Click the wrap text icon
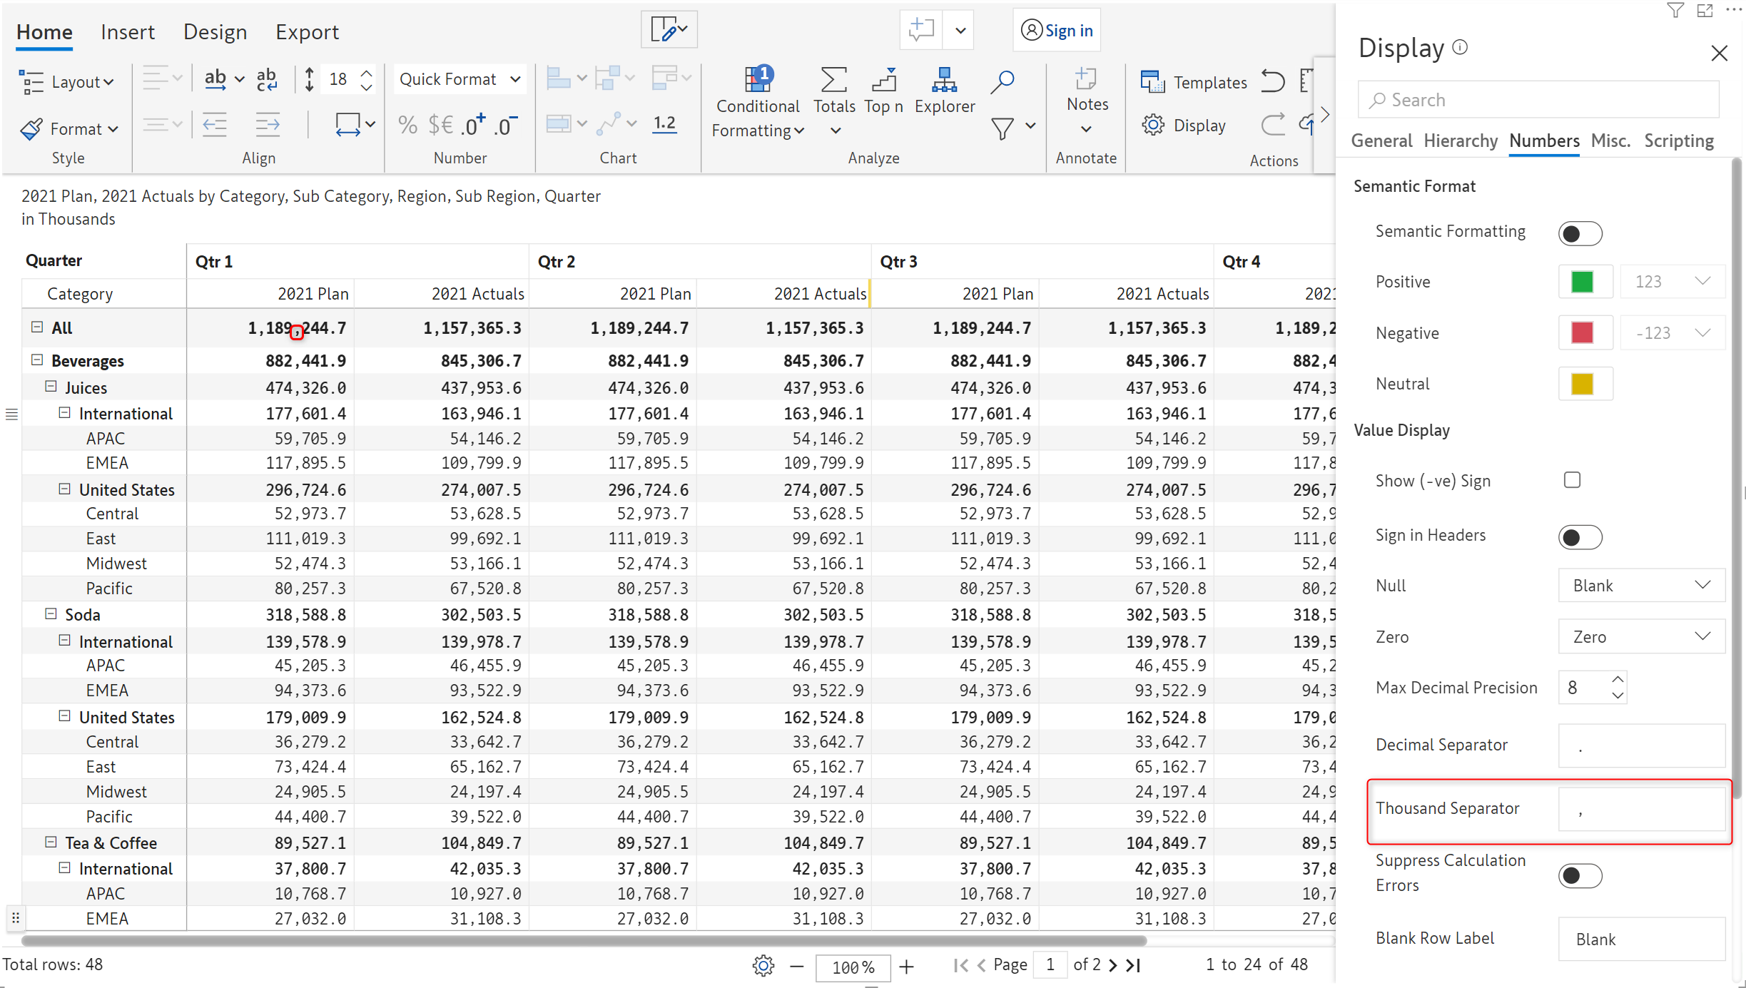 coord(267,80)
